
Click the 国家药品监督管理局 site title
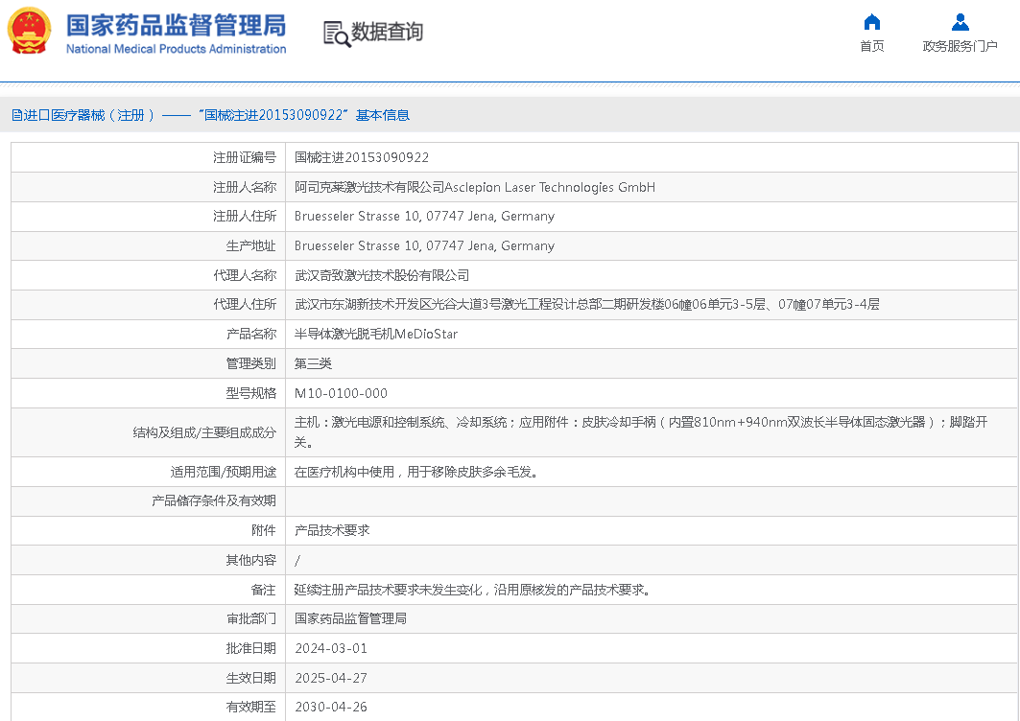[x=176, y=25]
